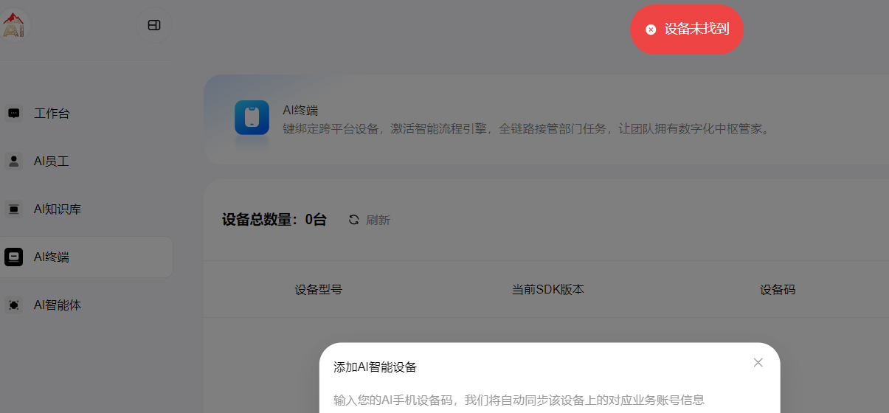Screen dimensions: 889x413
Task: Collapse the sidebar with the panel toggle icon
Action: click(x=154, y=25)
